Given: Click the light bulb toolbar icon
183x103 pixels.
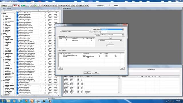Looking at the screenshot, I should (31, 5).
